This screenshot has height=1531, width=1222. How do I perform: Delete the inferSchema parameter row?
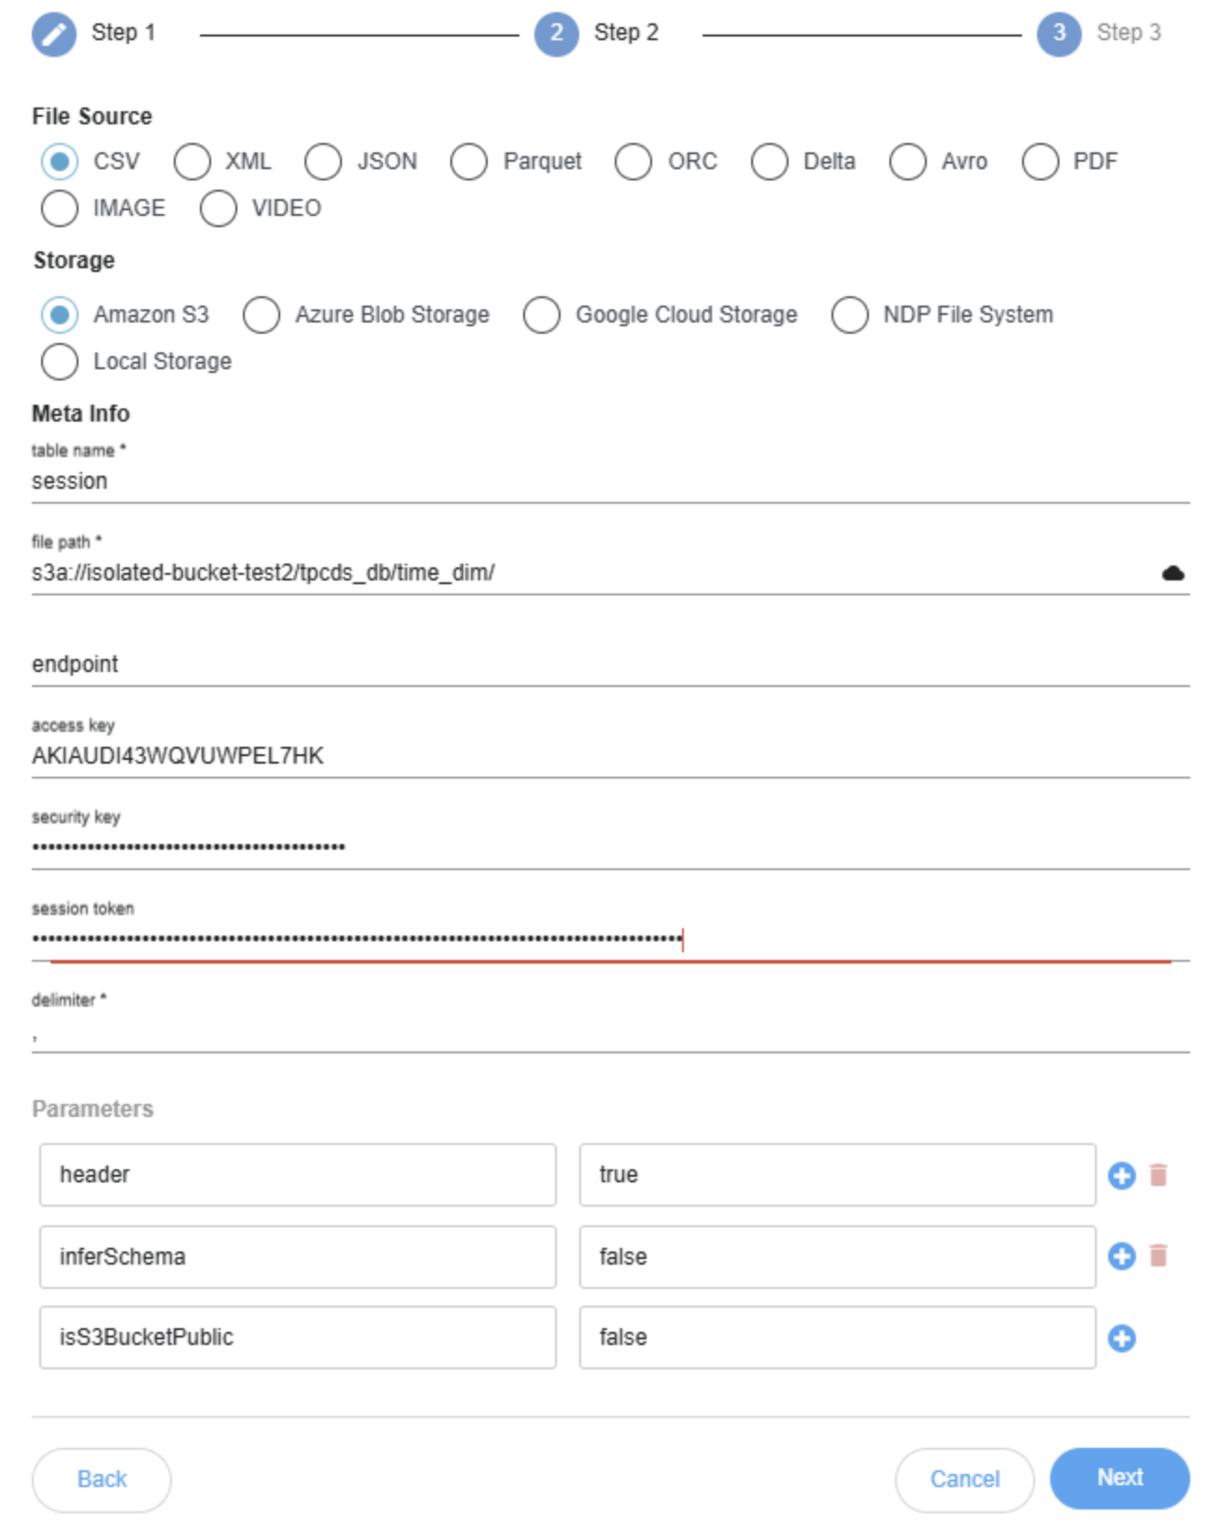(x=1158, y=1256)
